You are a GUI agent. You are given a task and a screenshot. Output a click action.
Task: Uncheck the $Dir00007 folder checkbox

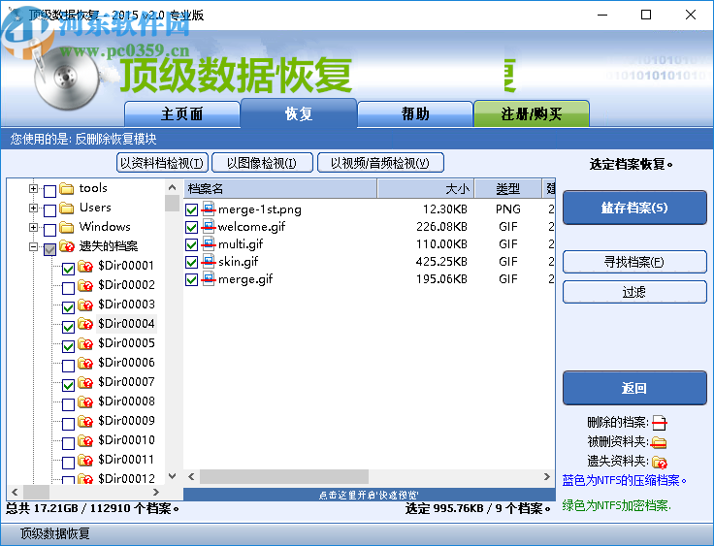[68, 385]
